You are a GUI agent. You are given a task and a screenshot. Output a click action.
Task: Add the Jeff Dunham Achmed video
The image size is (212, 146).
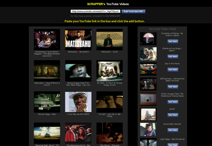point(173,87)
